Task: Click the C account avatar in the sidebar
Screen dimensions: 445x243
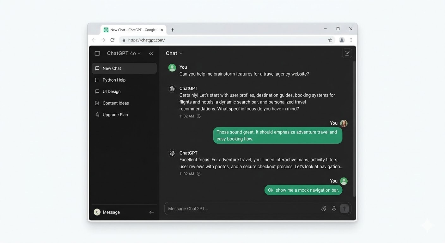Action: click(x=97, y=212)
